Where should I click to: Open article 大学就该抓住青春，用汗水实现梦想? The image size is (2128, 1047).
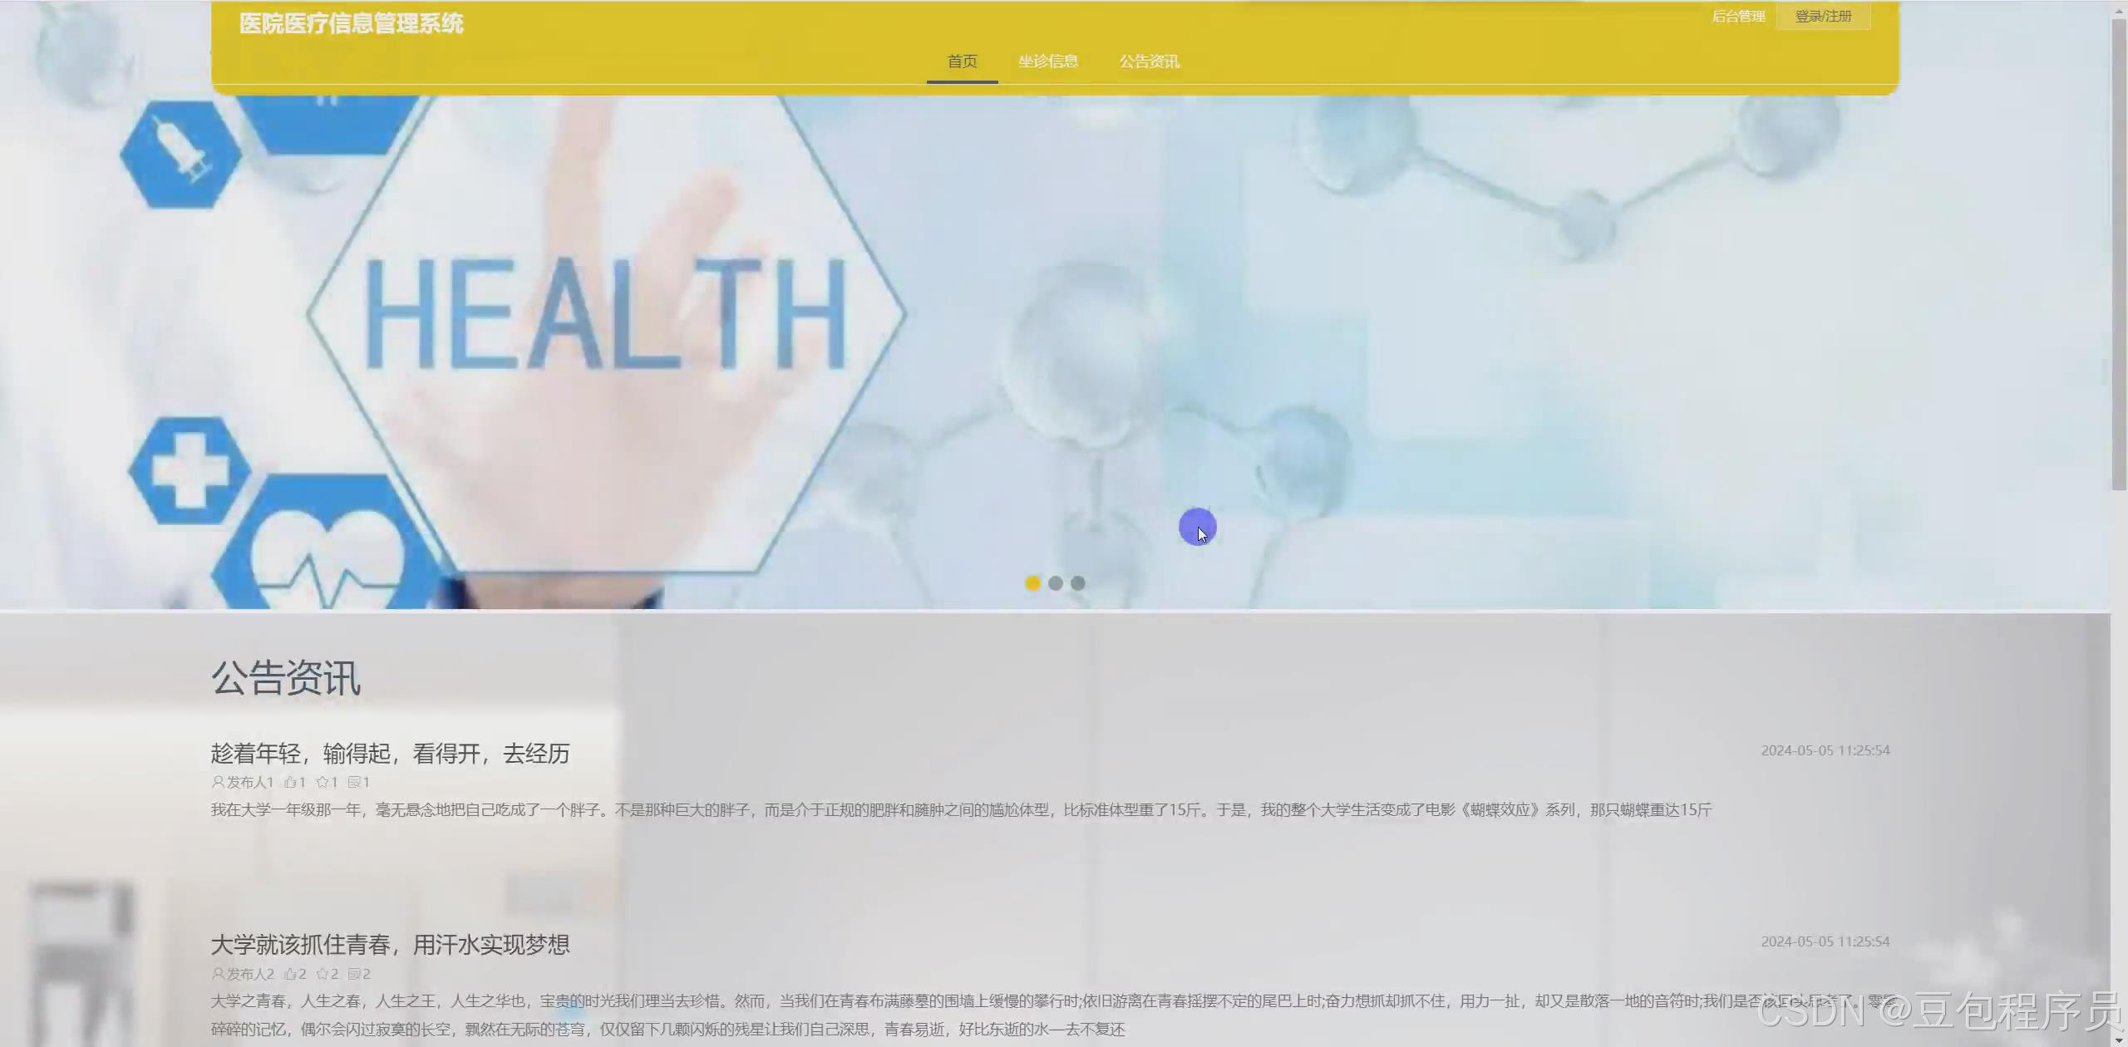pos(390,945)
